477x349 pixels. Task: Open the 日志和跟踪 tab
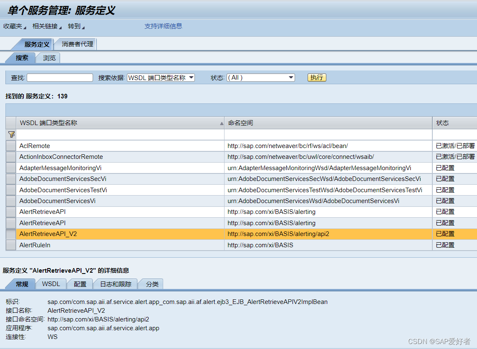[116, 284]
